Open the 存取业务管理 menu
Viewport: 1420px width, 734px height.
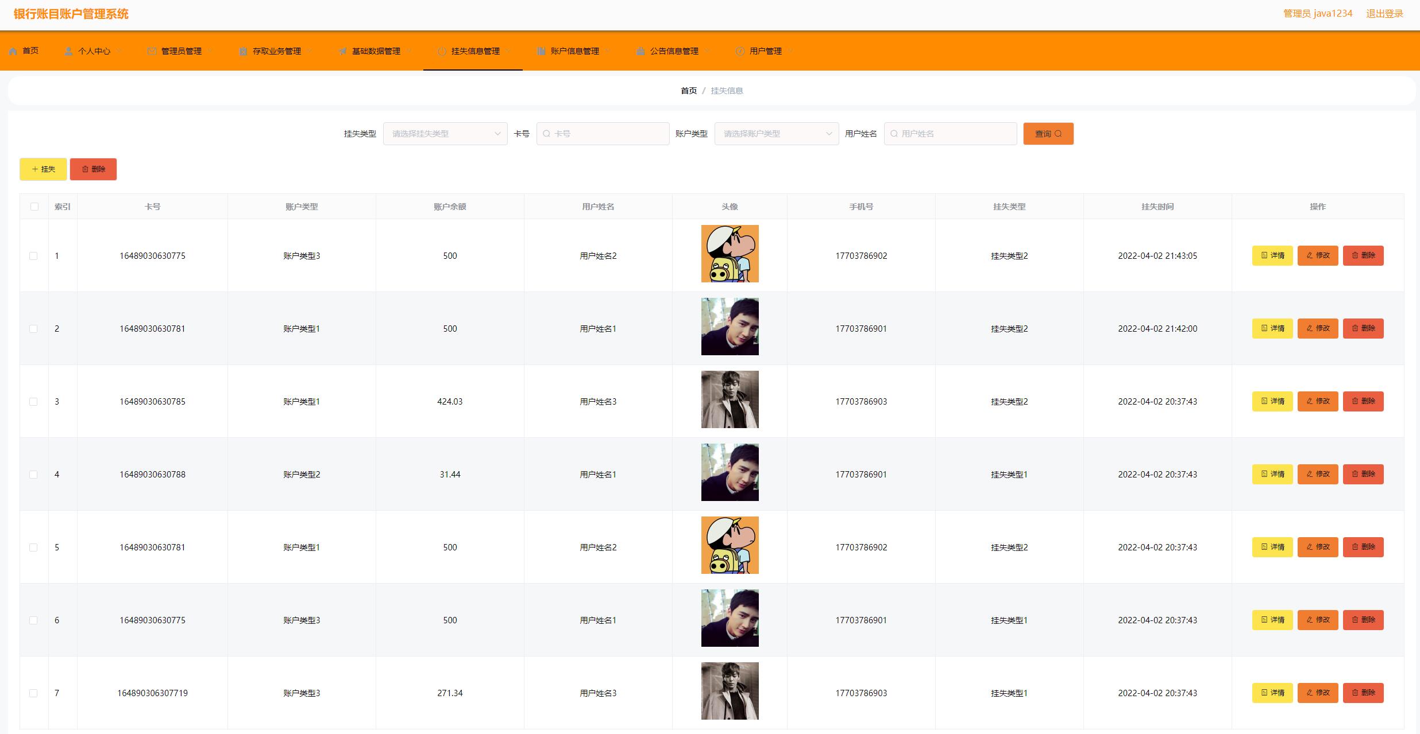pyautogui.click(x=276, y=51)
